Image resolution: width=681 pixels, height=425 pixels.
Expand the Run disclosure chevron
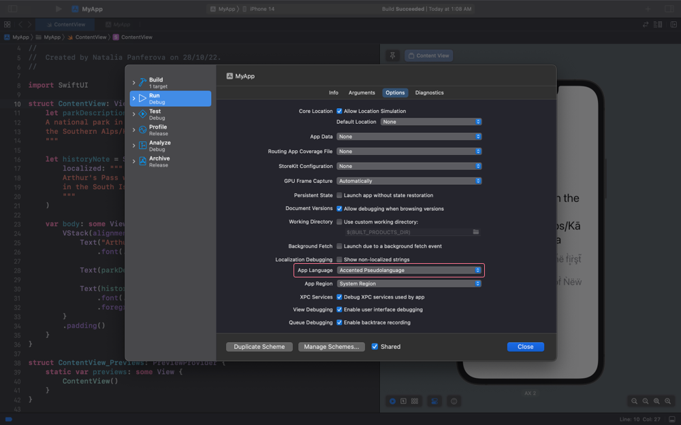[x=133, y=99]
